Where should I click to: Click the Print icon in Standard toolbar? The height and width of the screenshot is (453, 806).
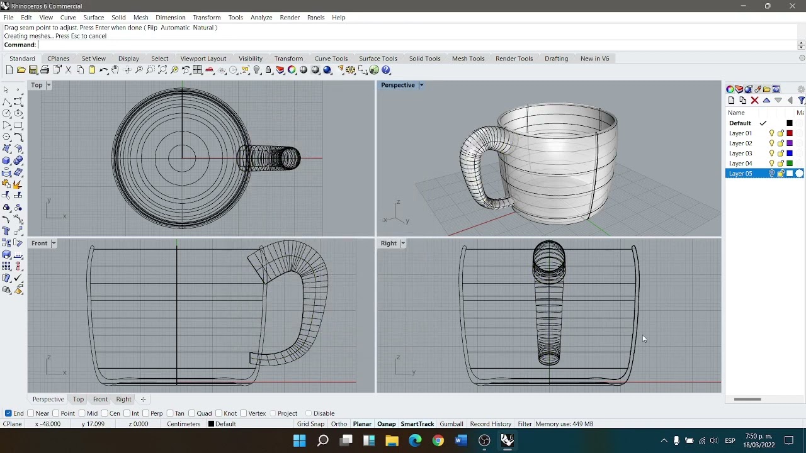tap(45, 70)
